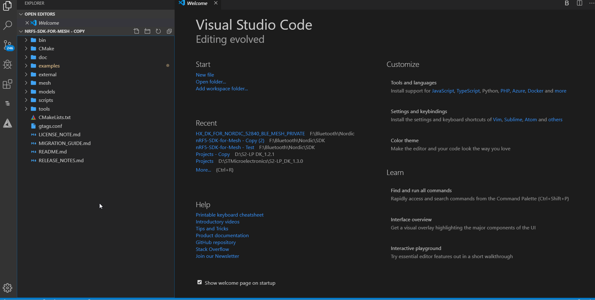Open the Search view in activity bar
Screen dimensions: 595x300
(7, 25)
